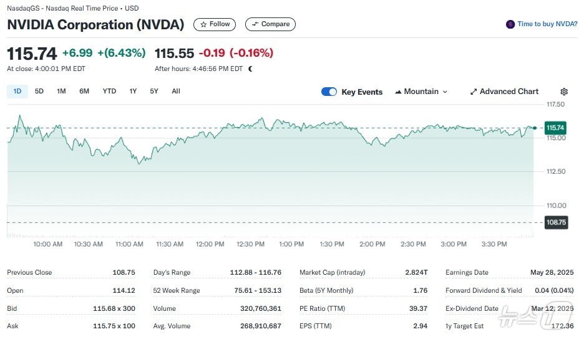Toggle the Key Events switch
Screen dimensions: 579x337
click(x=329, y=92)
